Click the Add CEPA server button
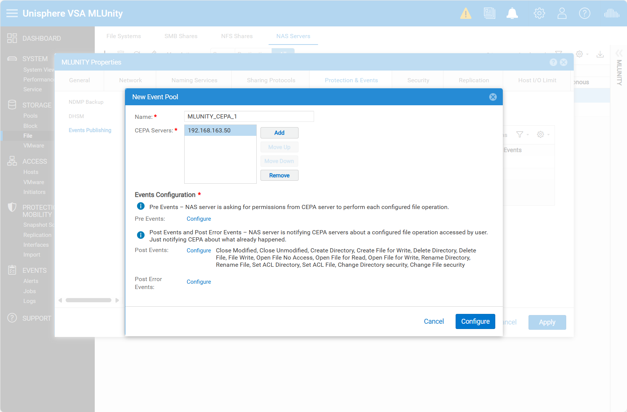Image resolution: width=627 pixels, height=412 pixels. (x=279, y=133)
